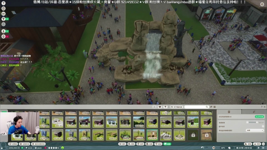267x150 pixels.
Task: Click the weather cloud icon
Action: click(x=229, y=148)
